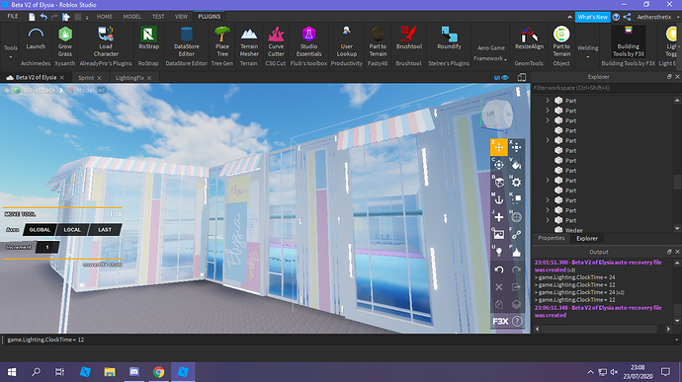Open the F3X Material gear tool
Screen dimensions: 682x382
[x=516, y=182]
